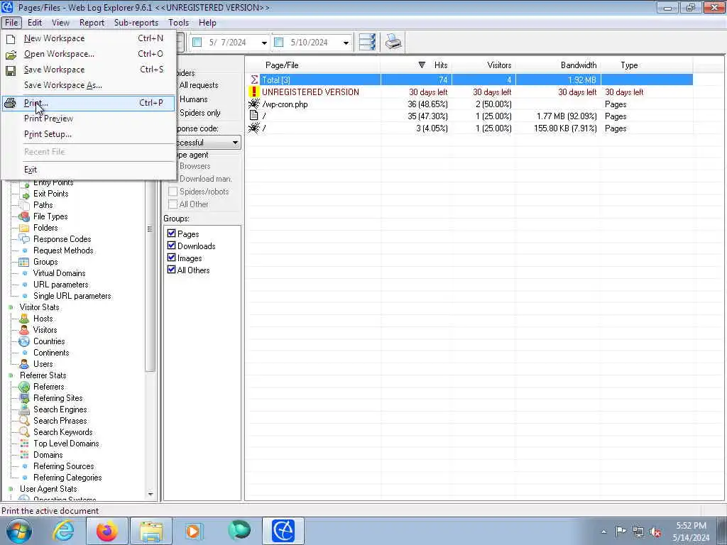Show hidden system tray icons arrow
727x545 pixels.
click(603, 532)
